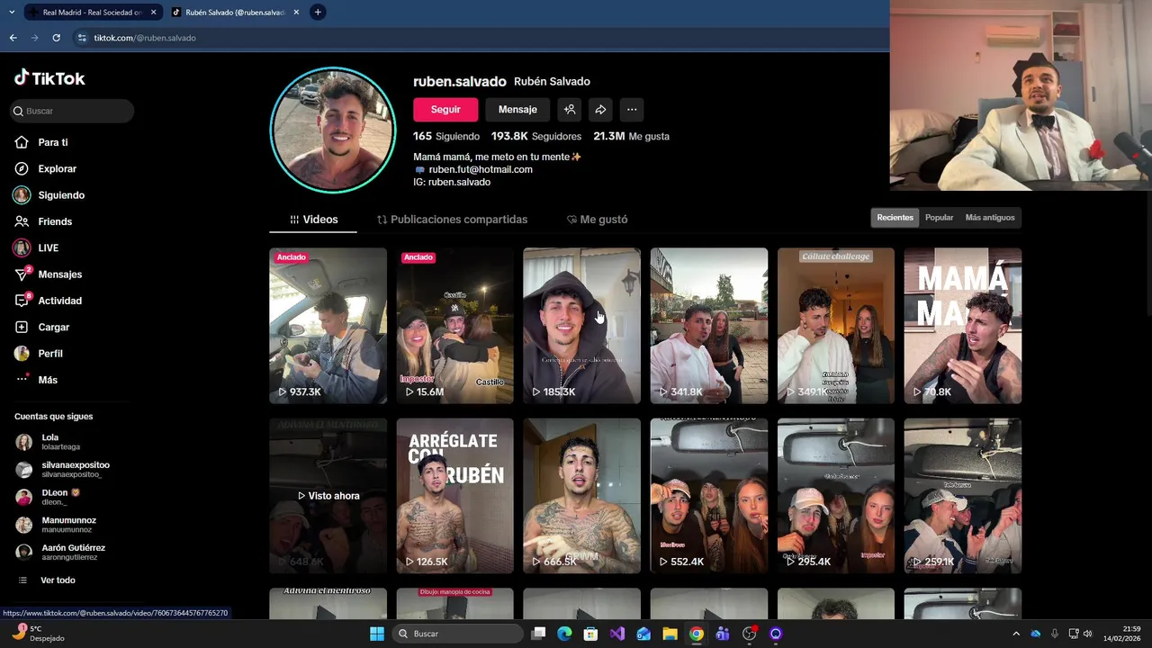Image resolution: width=1152 pixels, height=648 pixels.
Task: Sort videos by Recientes
Action: (895, 218)
